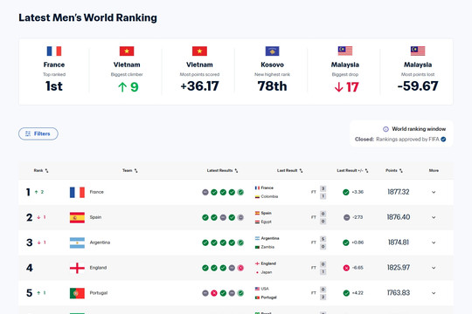Image resolution: width=472 pixels, height=314 pixels.
Task: Click Portugal's red loss result icon
Action: tap(214, 293)
